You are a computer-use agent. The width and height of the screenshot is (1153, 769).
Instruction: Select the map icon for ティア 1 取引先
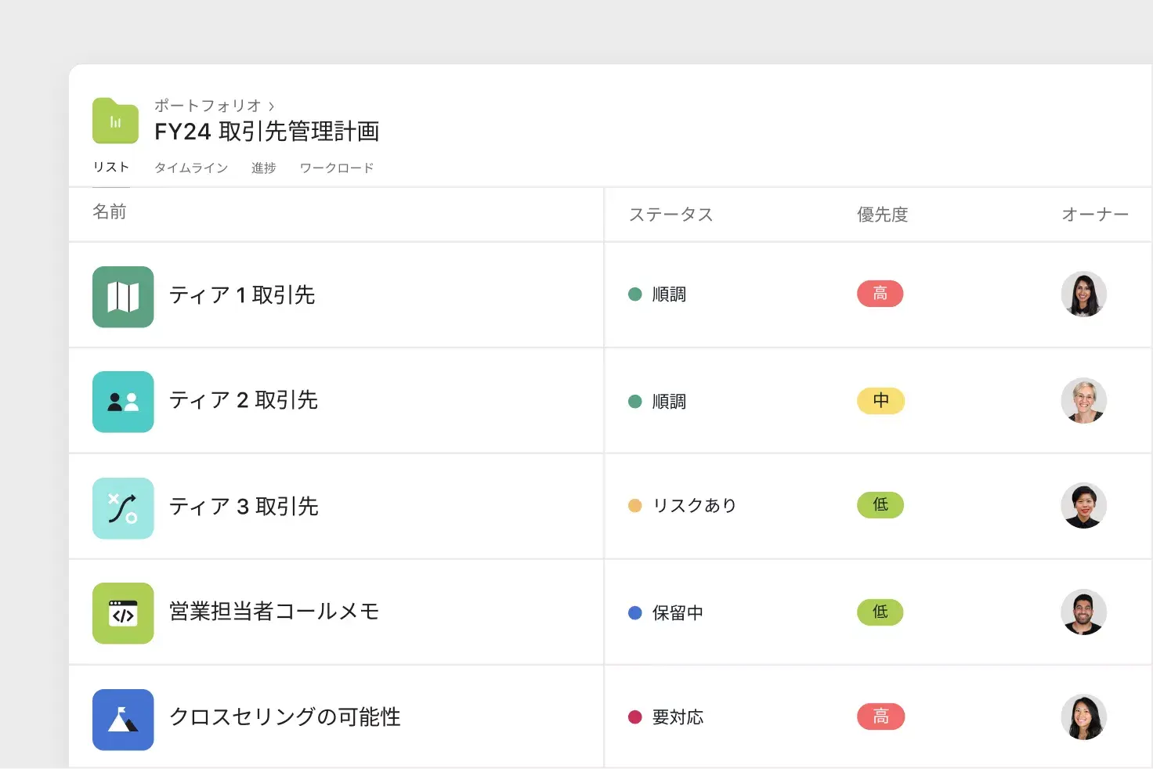[123, 297]
